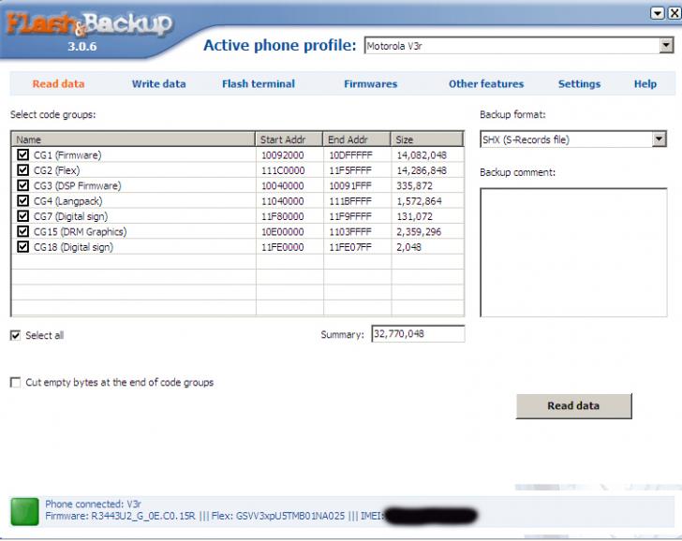The image size is (682, 541).
Task: Select start address 10092000 cell
Action: point(283,155)
